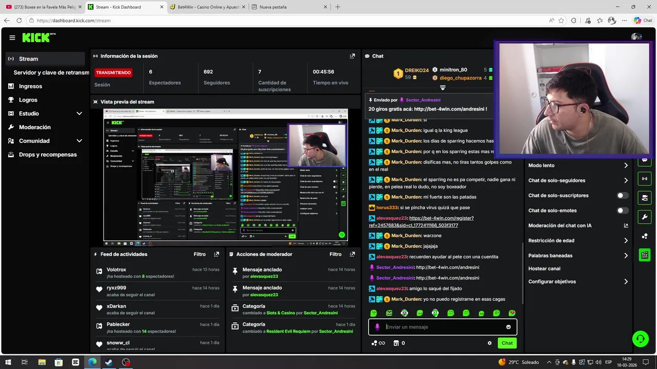
Task: Open Slots & Casino category link
Action: 281,313
